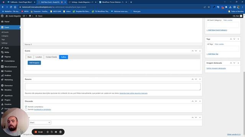This screenshot has height=137, width=245.
Task: Switch to Location tab in Events box
Action: (x=39, y=57)
